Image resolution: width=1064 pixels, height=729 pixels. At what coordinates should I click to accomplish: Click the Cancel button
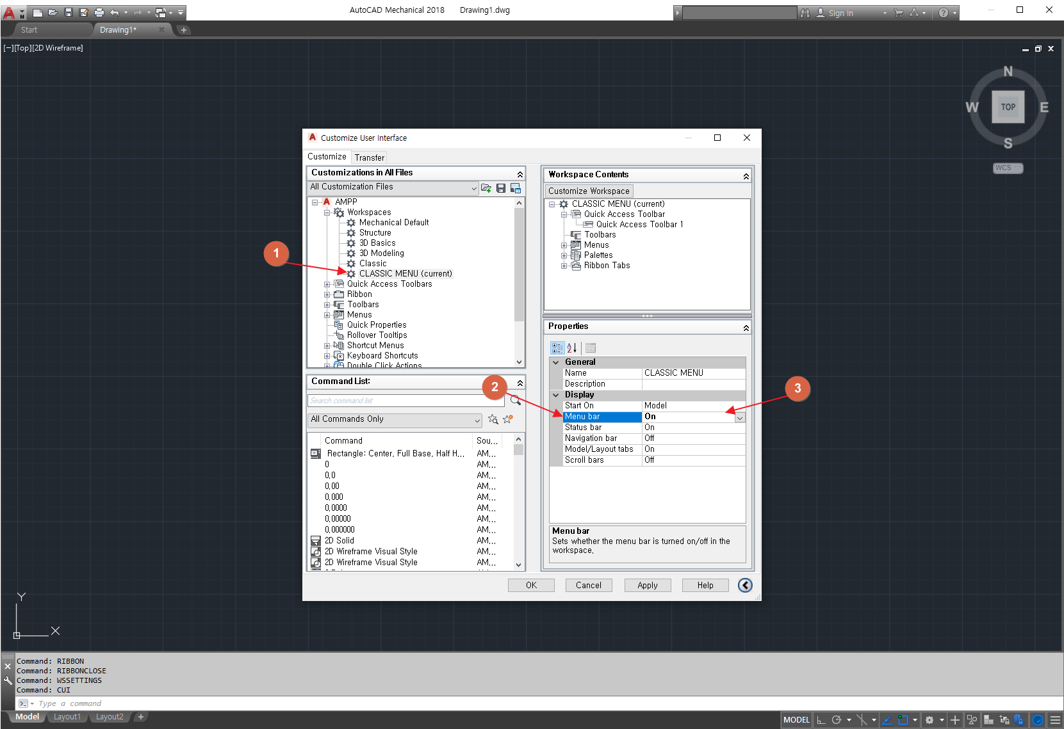(589, 585)
